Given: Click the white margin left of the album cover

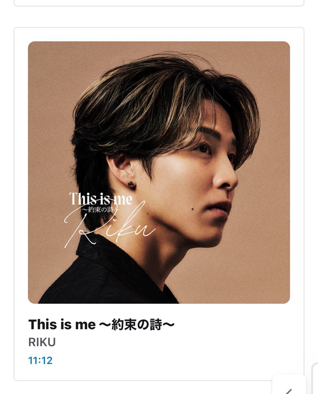Looking at the screenshot, I should 21,172.
